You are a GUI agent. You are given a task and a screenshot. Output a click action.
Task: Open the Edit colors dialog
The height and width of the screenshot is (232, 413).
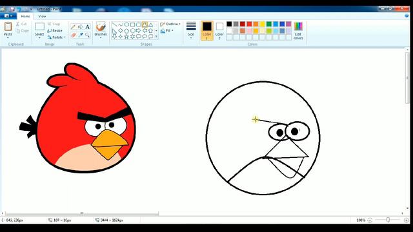click(298, 30)
